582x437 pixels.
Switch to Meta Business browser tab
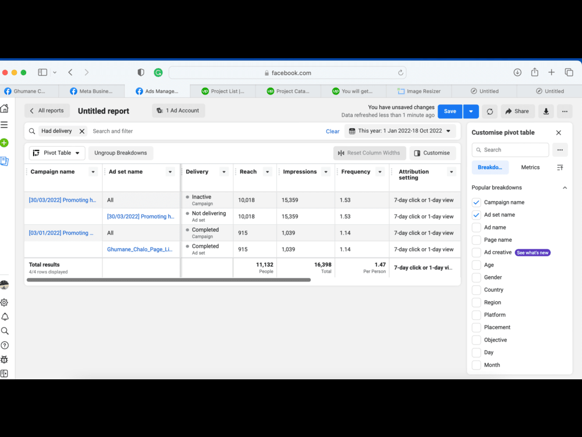pos(91,91)
